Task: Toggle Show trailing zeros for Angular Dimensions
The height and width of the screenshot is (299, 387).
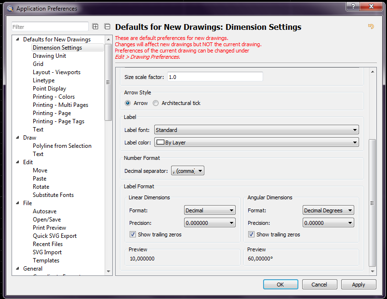Action: (x=251, y=234)
